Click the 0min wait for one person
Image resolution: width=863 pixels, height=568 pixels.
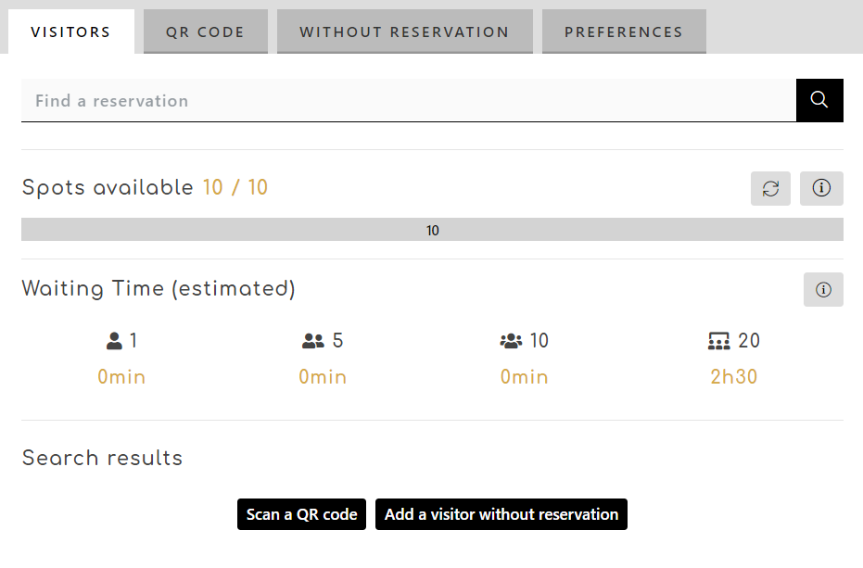click(x=121, y=377)
